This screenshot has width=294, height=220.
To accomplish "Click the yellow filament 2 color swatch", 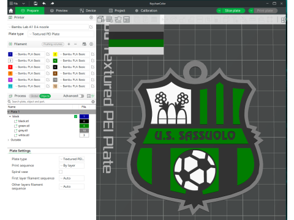I will point(55,54).
